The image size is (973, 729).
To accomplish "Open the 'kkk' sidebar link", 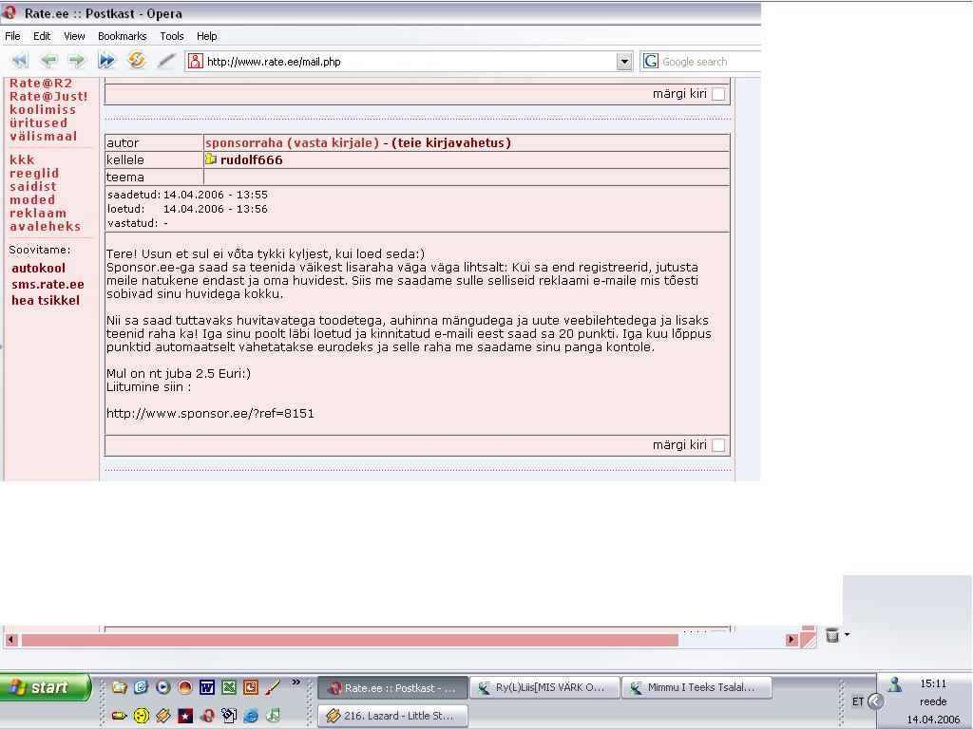I will pos(23,159).
